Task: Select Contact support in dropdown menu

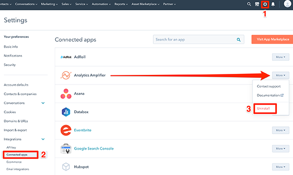Action: pos(269,87)
